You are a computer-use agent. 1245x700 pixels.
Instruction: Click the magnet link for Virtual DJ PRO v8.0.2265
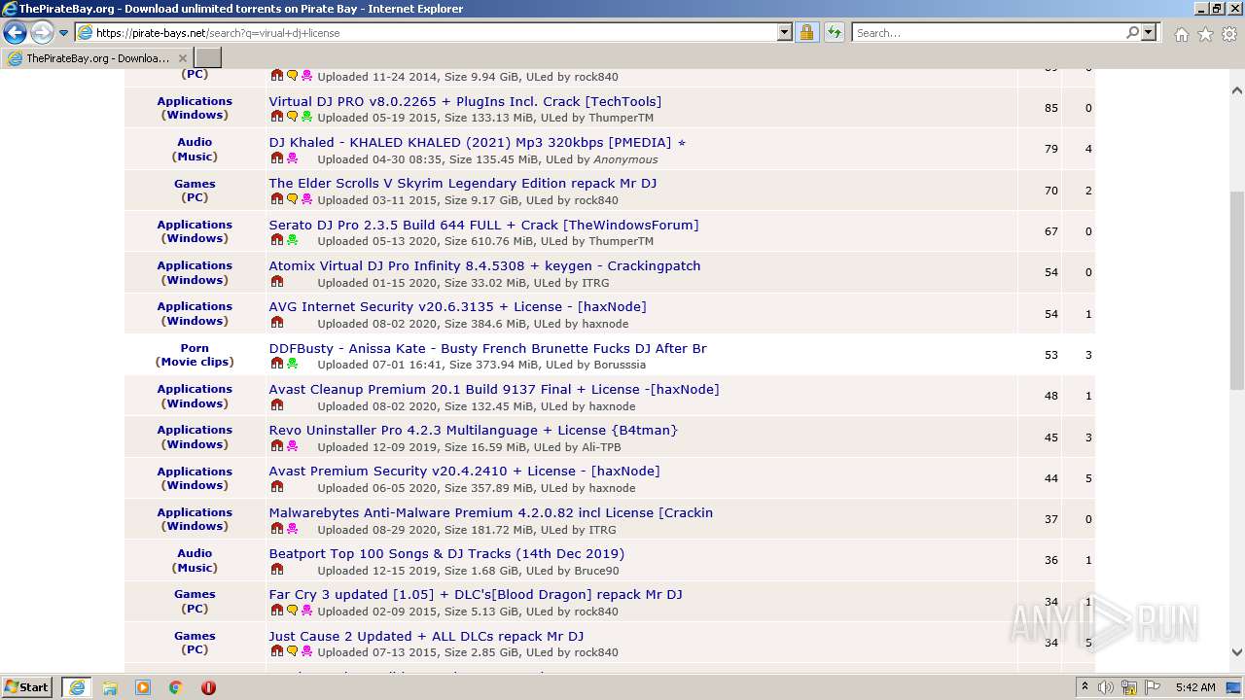click(x=276, y=117)
